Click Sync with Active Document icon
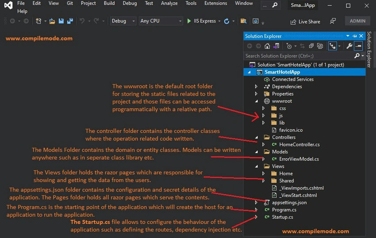 click(303, 46)
